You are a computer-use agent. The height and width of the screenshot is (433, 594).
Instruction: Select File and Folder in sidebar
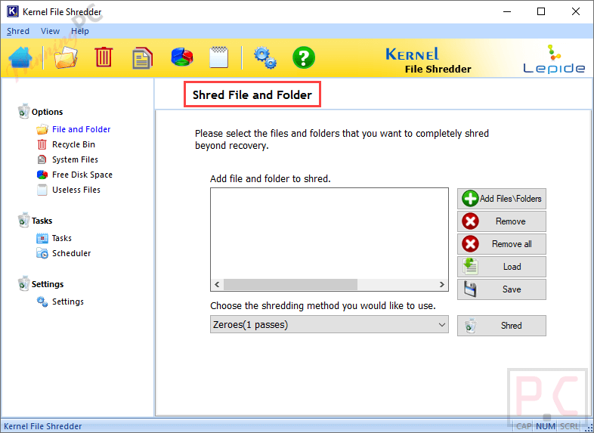coord(81,129)
